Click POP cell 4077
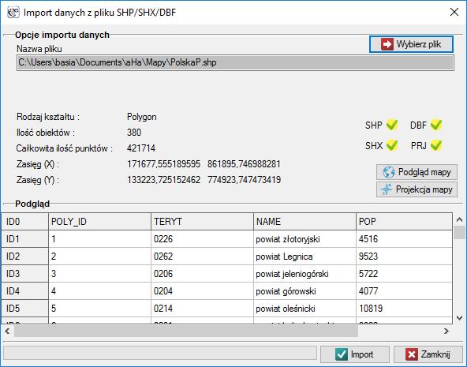 tap(404, 290)
